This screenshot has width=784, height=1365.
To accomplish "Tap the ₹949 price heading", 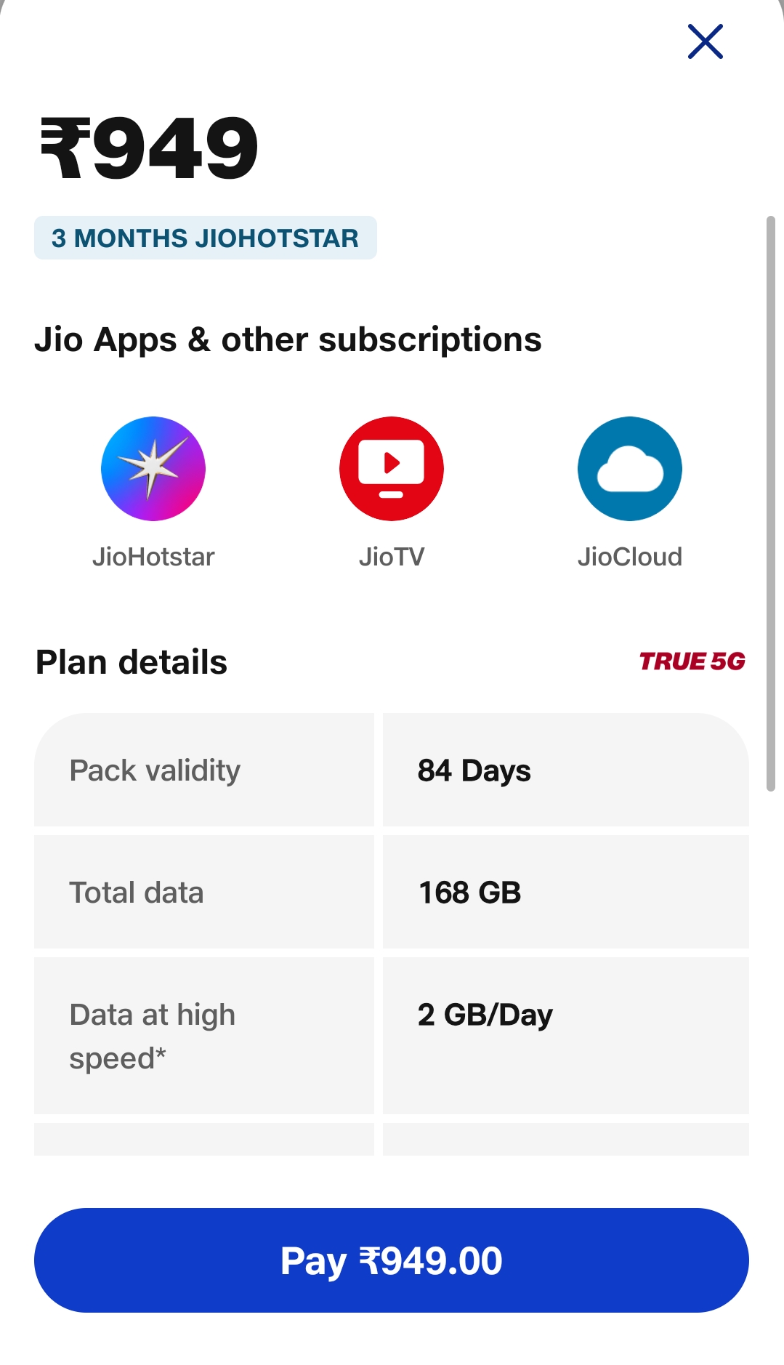I will pos(150,149).
